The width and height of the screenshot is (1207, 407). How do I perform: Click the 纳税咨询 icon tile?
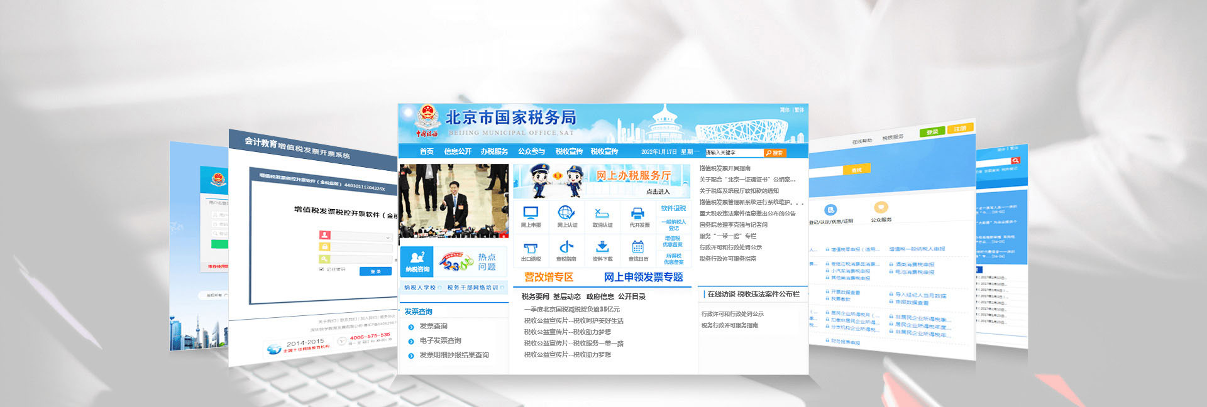point(417,261)
